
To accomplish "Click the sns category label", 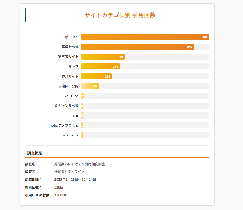I will click(76, 116).
